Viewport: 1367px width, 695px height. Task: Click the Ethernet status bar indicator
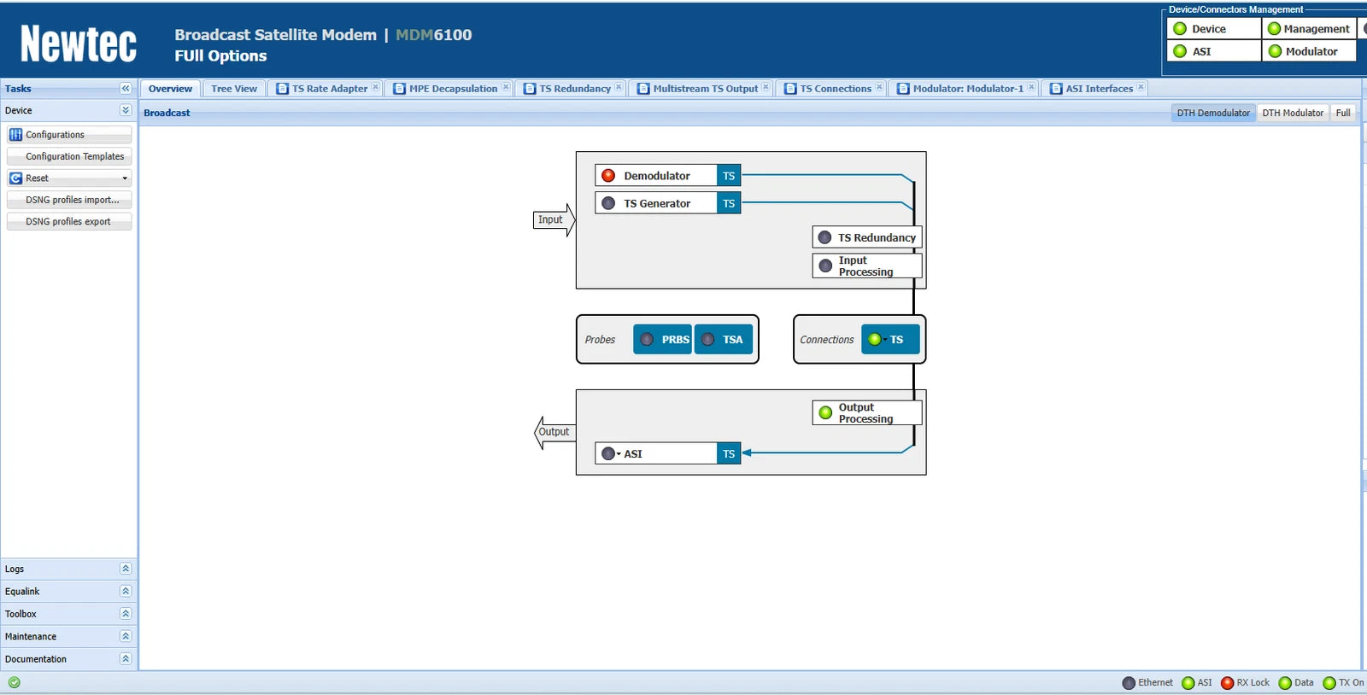tap(1147, 683)
